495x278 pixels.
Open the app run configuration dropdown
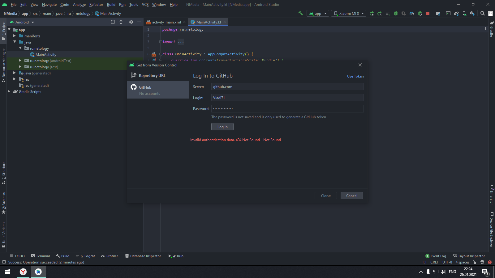tap(318, 13)
